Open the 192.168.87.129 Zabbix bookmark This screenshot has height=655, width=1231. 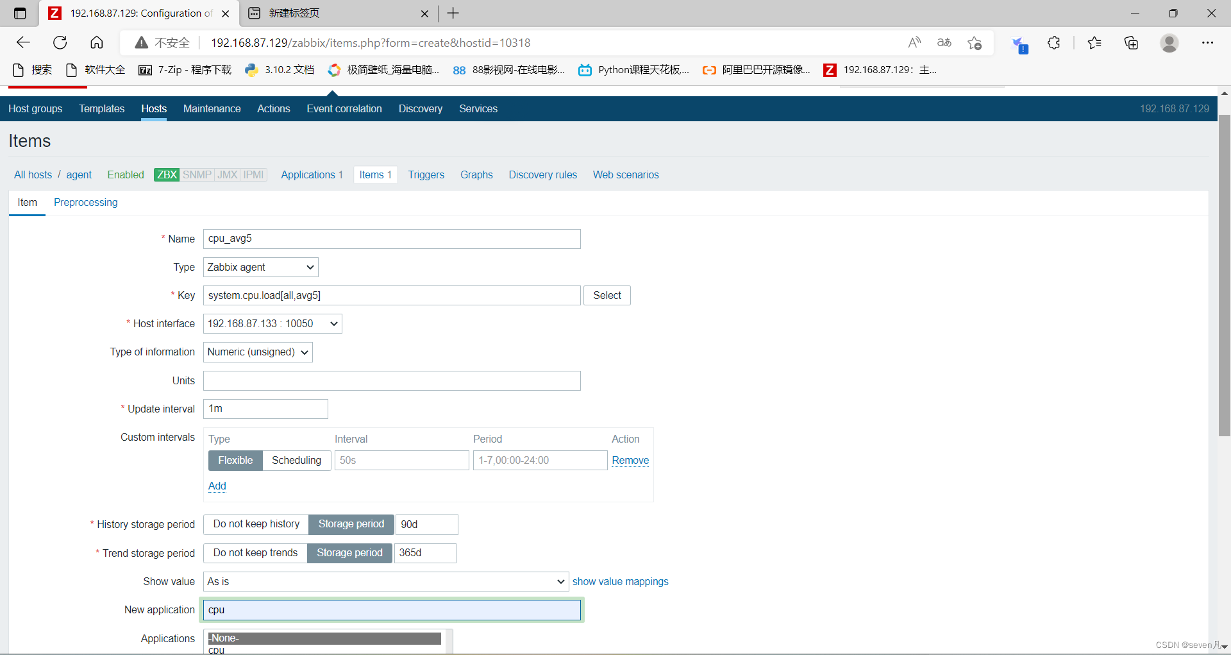click(x=880, y=70)
